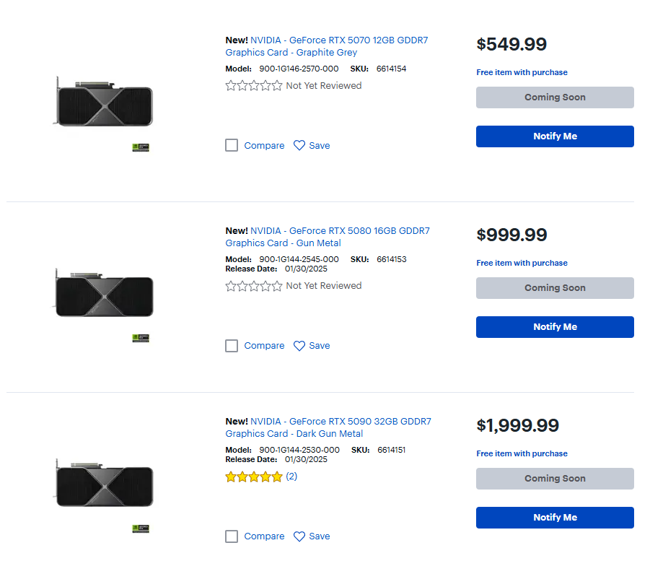This screenshot has height=561, width=650.
Task: Click the heart Save icon for RTX 5090
Action: 299,536
